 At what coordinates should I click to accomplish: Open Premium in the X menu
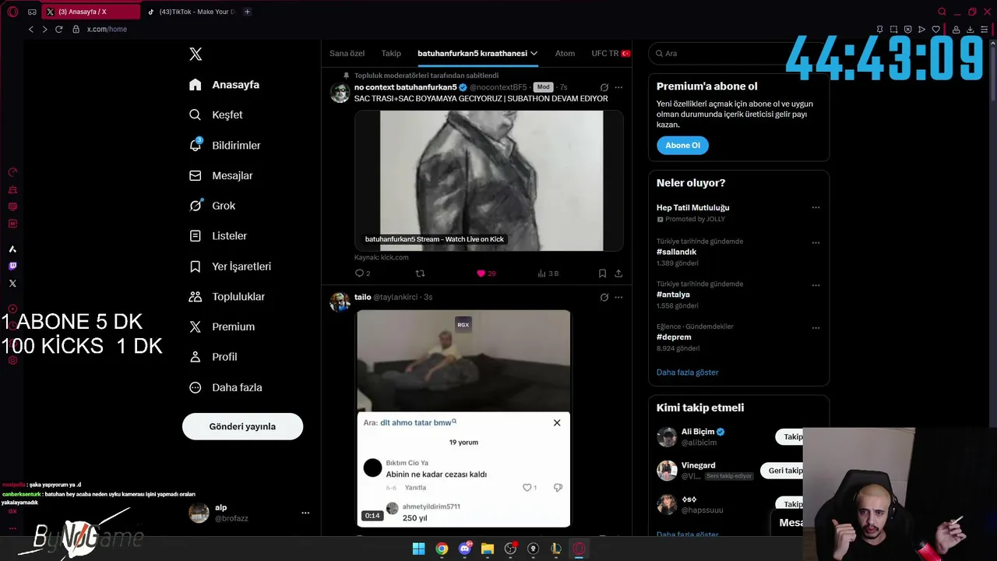point(222,326)
